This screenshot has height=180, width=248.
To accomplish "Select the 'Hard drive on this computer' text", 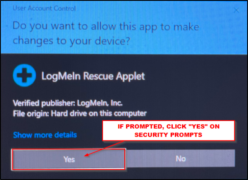I will [99, 113].
